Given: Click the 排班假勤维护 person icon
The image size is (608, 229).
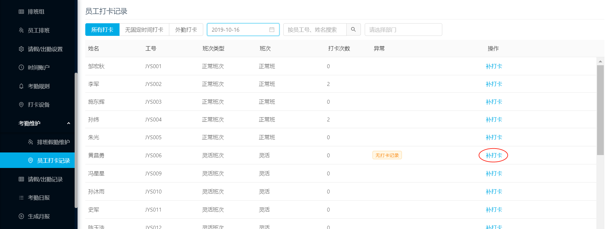Looking at the screenshot, I should [x=31, y=142].
